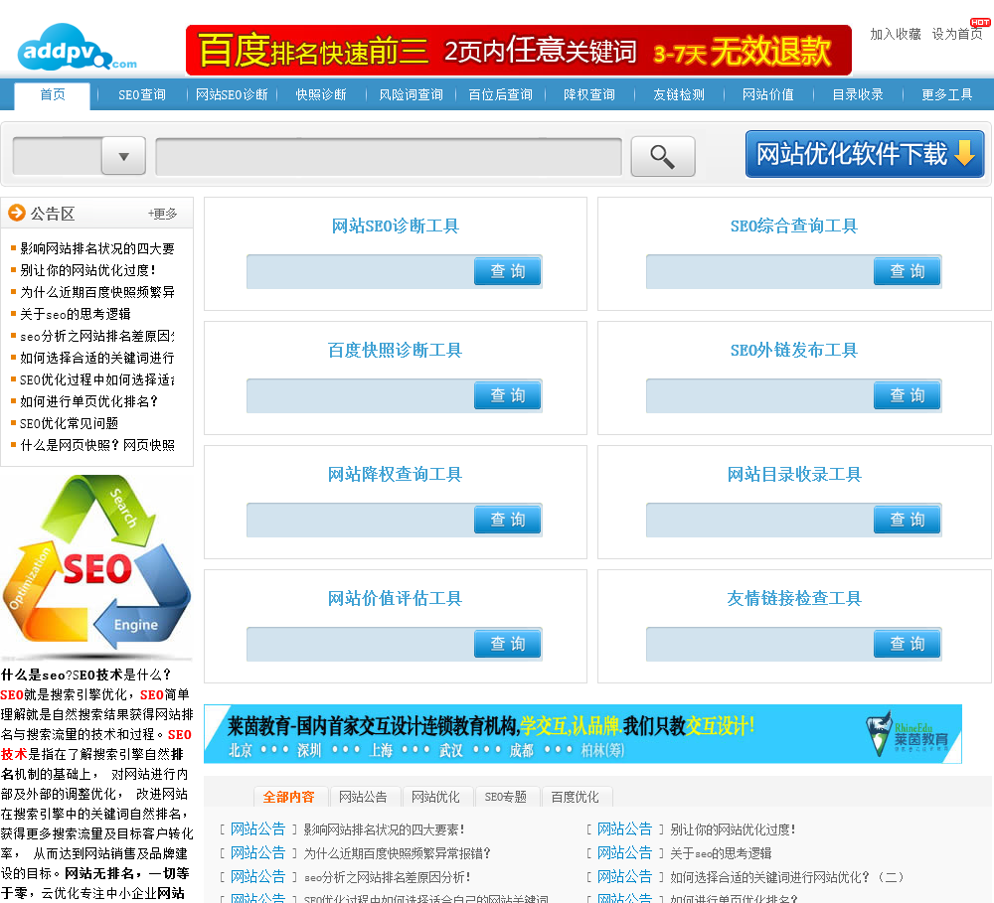
Task: Click 查询 under 百度快照诊断工具
Action: [508, 395]
